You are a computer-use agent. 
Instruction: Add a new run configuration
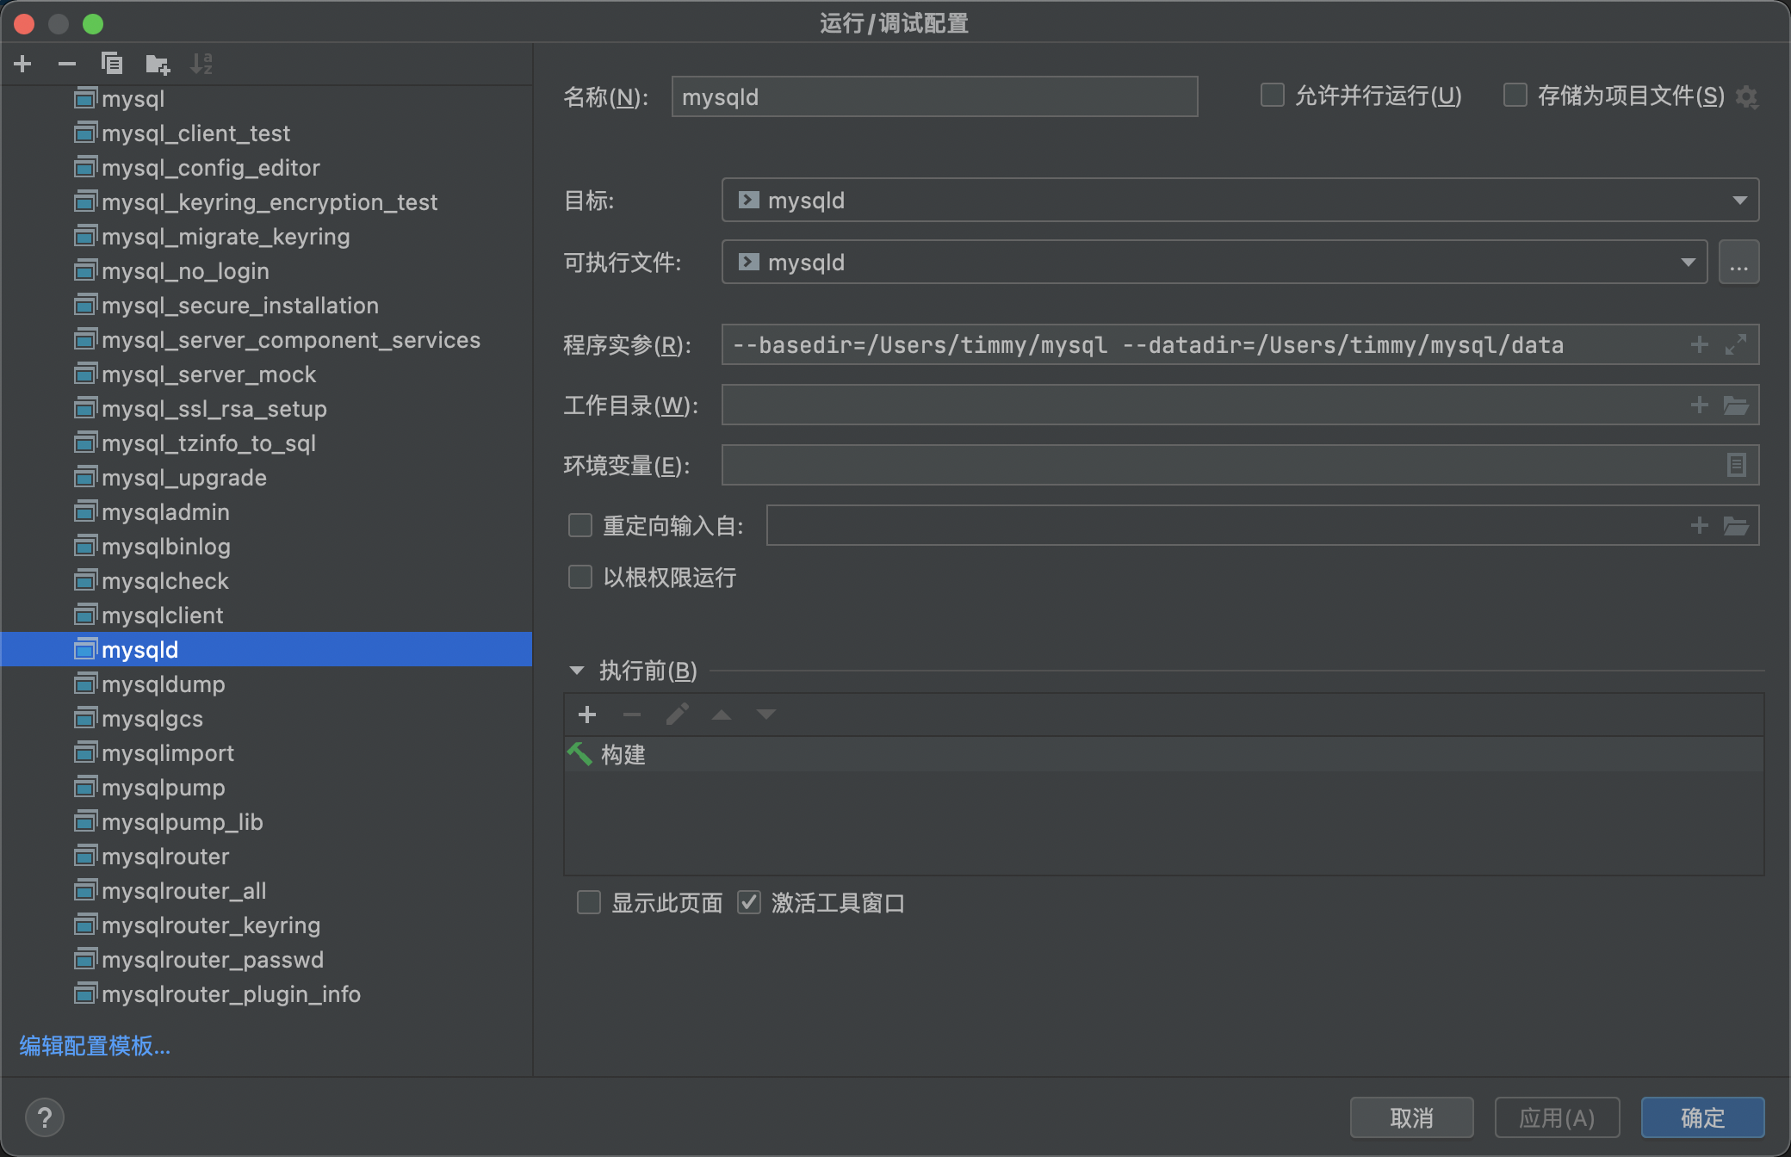pyautogui.click(x=23, y=64)
